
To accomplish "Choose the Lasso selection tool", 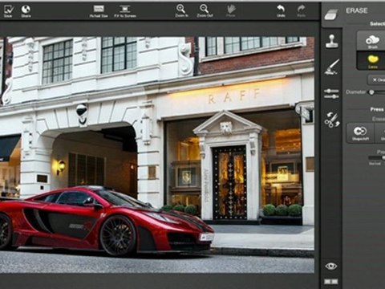I will (372, 61).
